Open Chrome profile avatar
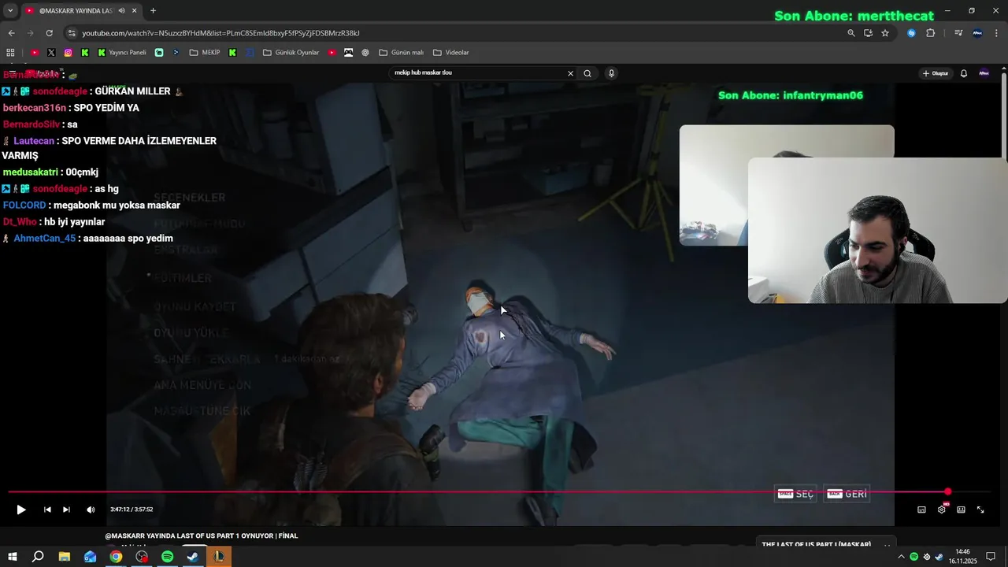1008x567 pixels. click(x=977, y=33)
